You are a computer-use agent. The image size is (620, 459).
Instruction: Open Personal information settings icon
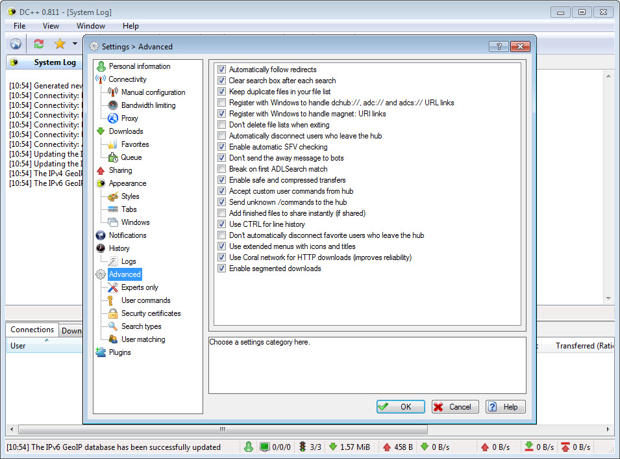(101, 66)
